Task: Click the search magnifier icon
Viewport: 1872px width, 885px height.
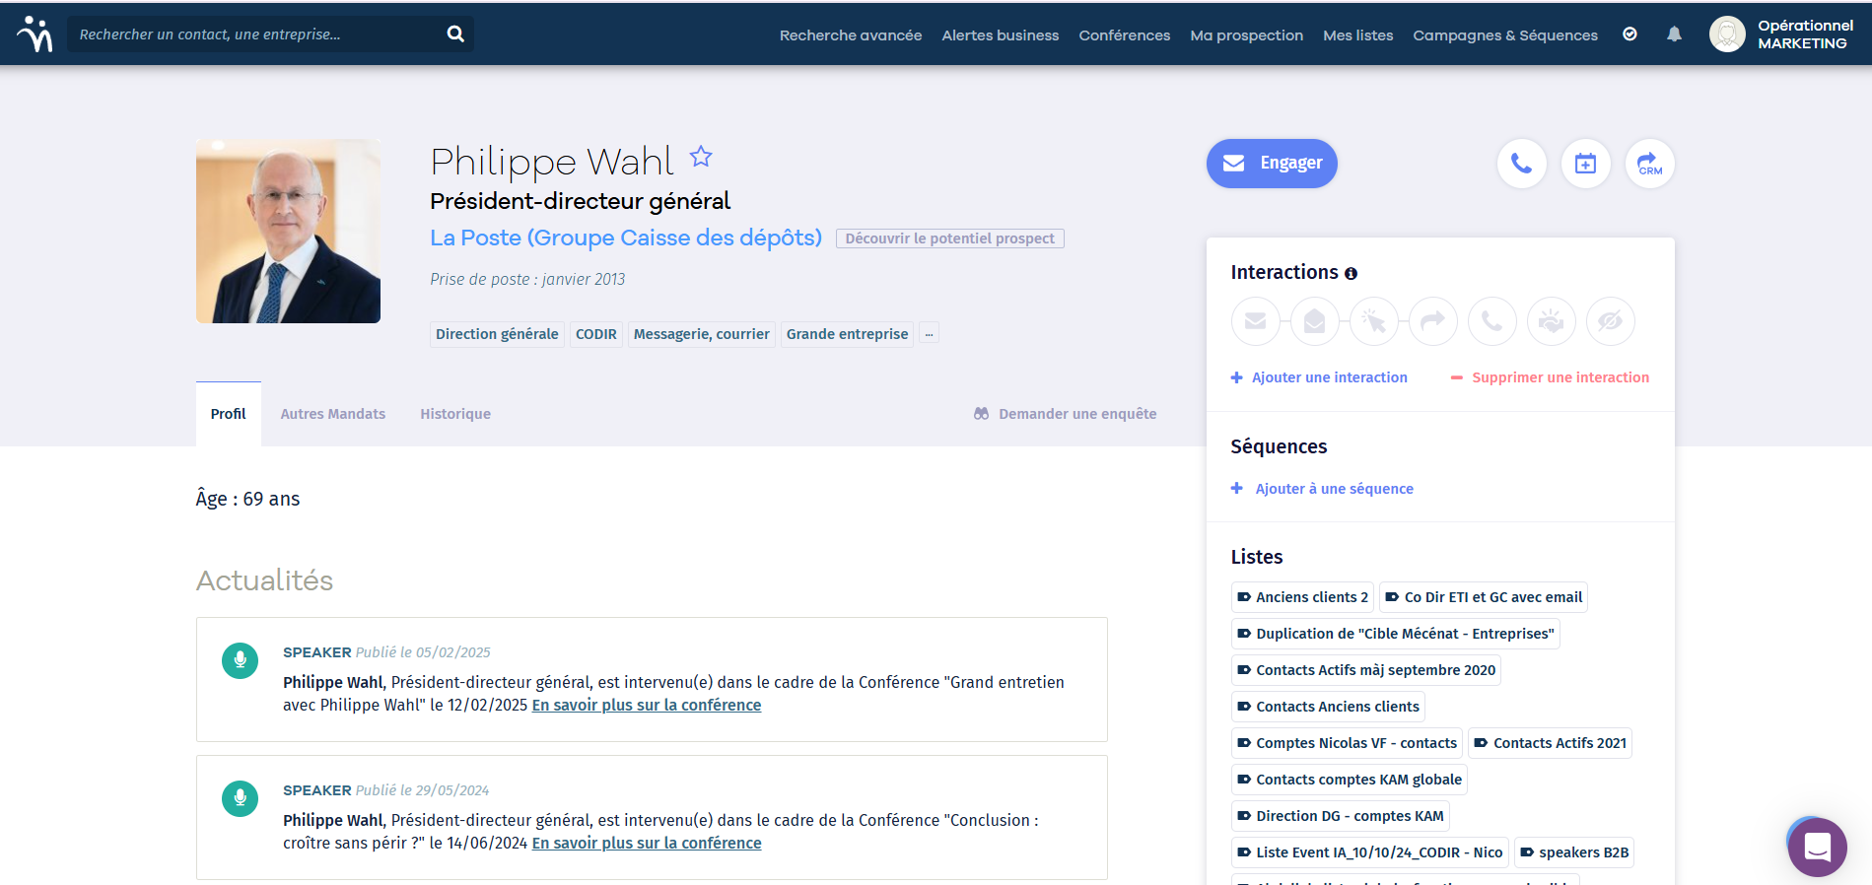Action: [455, 34]
